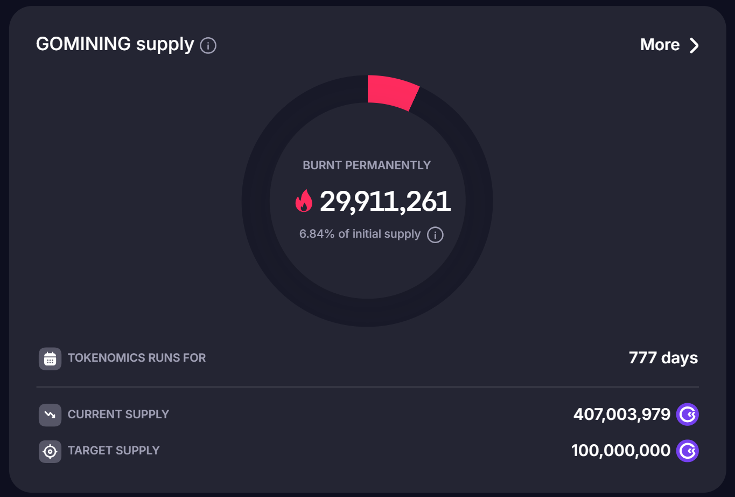The height and width of the screenshot is (497, 735).
Task: Click the downward trend icon for Current Supply
Action: 50,415
